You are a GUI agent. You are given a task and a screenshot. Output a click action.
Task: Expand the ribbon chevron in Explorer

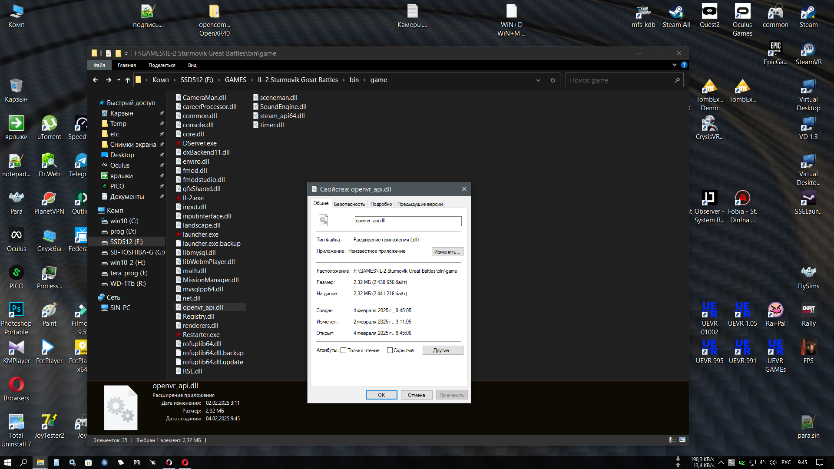(x=674, y=65)
